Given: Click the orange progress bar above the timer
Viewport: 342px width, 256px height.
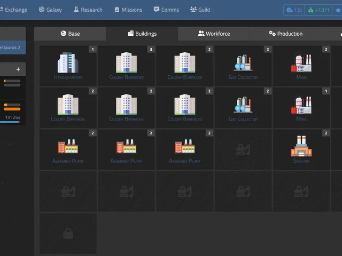Looking at the screenshot, I should (x=12, y=109).
